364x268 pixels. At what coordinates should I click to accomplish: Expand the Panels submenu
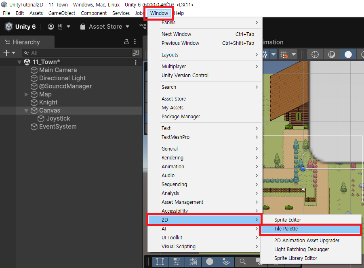(x=204, y=23)
